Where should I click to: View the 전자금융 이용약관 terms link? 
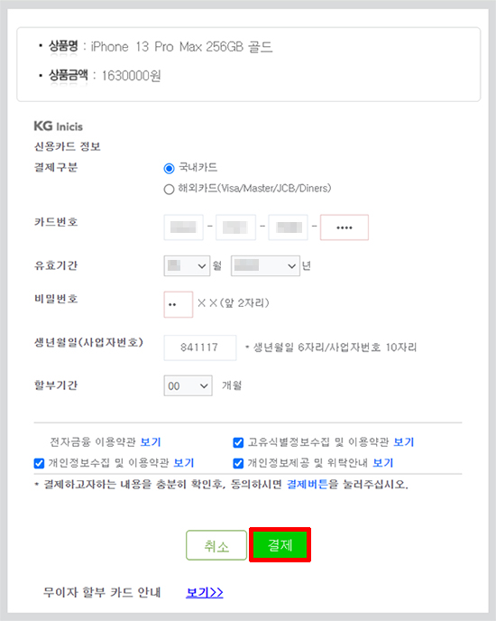[x=151, y=442]
